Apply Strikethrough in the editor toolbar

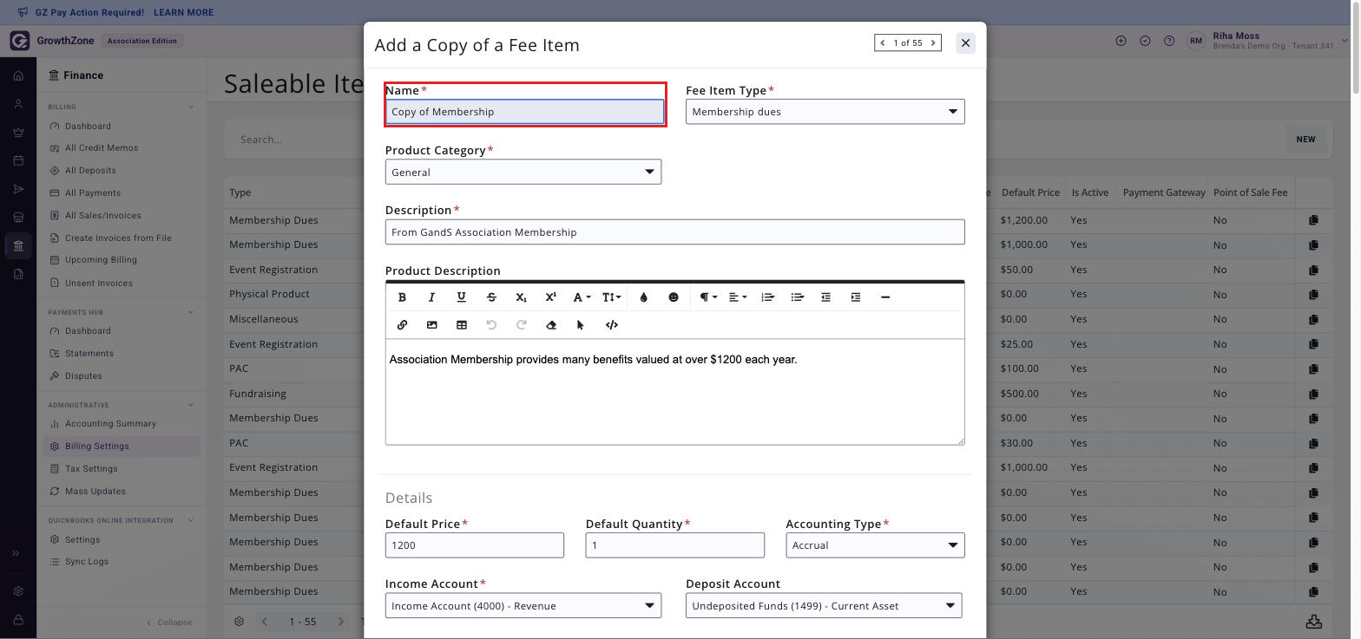pos(491,297)
